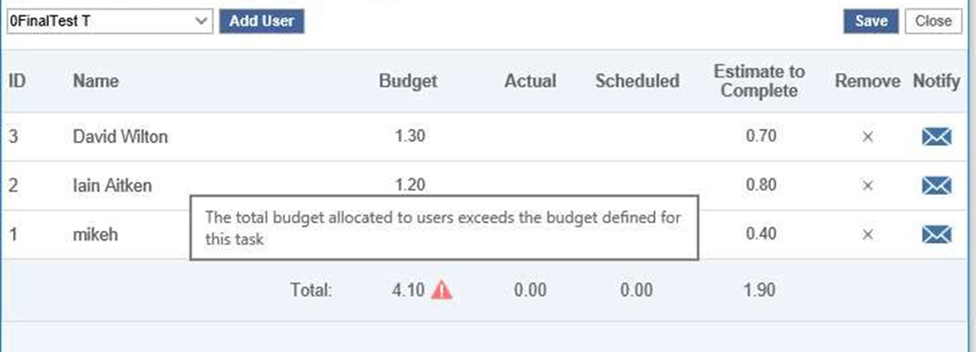Select the David Wilton name cell
The width and height of the screenshot is (976, 352).
[x=120, y=136]
